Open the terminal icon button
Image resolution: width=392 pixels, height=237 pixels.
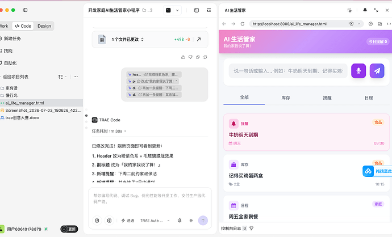168,10
